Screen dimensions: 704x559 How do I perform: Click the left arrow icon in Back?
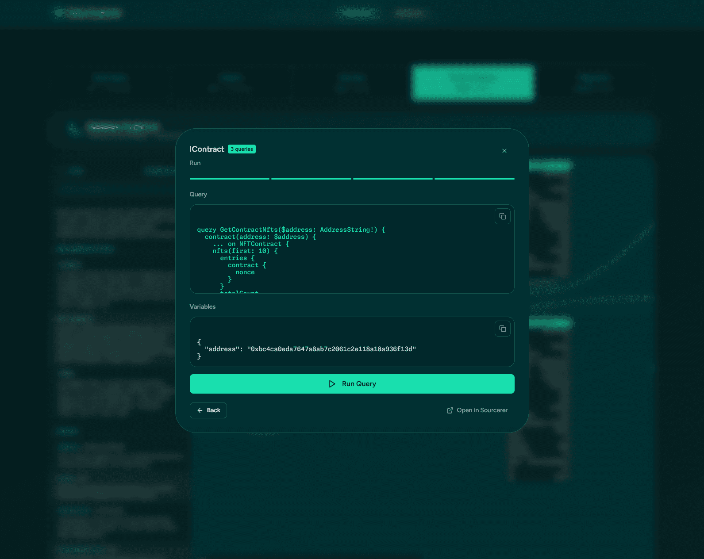pyautogui.click(x=200, y=410)
